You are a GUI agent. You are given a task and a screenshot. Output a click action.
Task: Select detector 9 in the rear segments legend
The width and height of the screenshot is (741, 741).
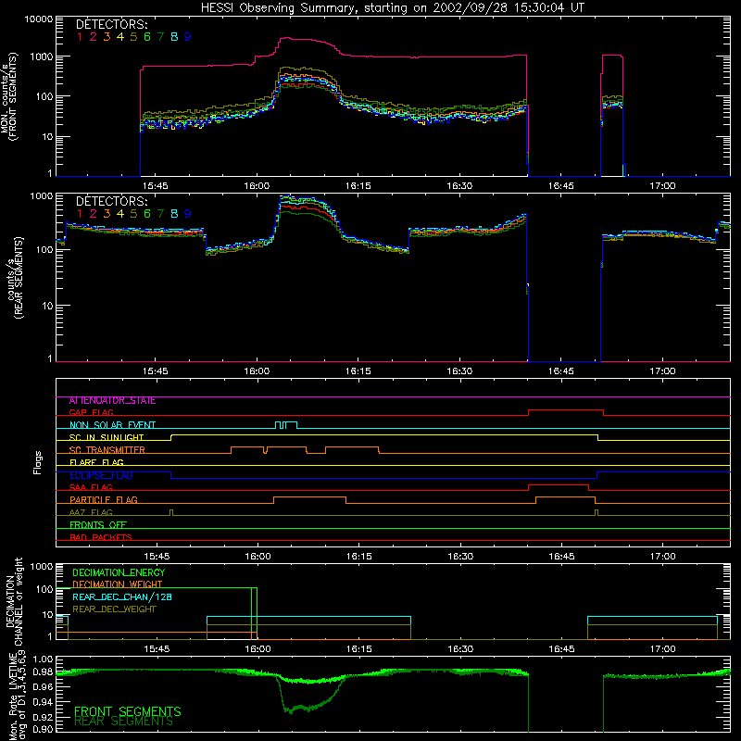point(188,214)
